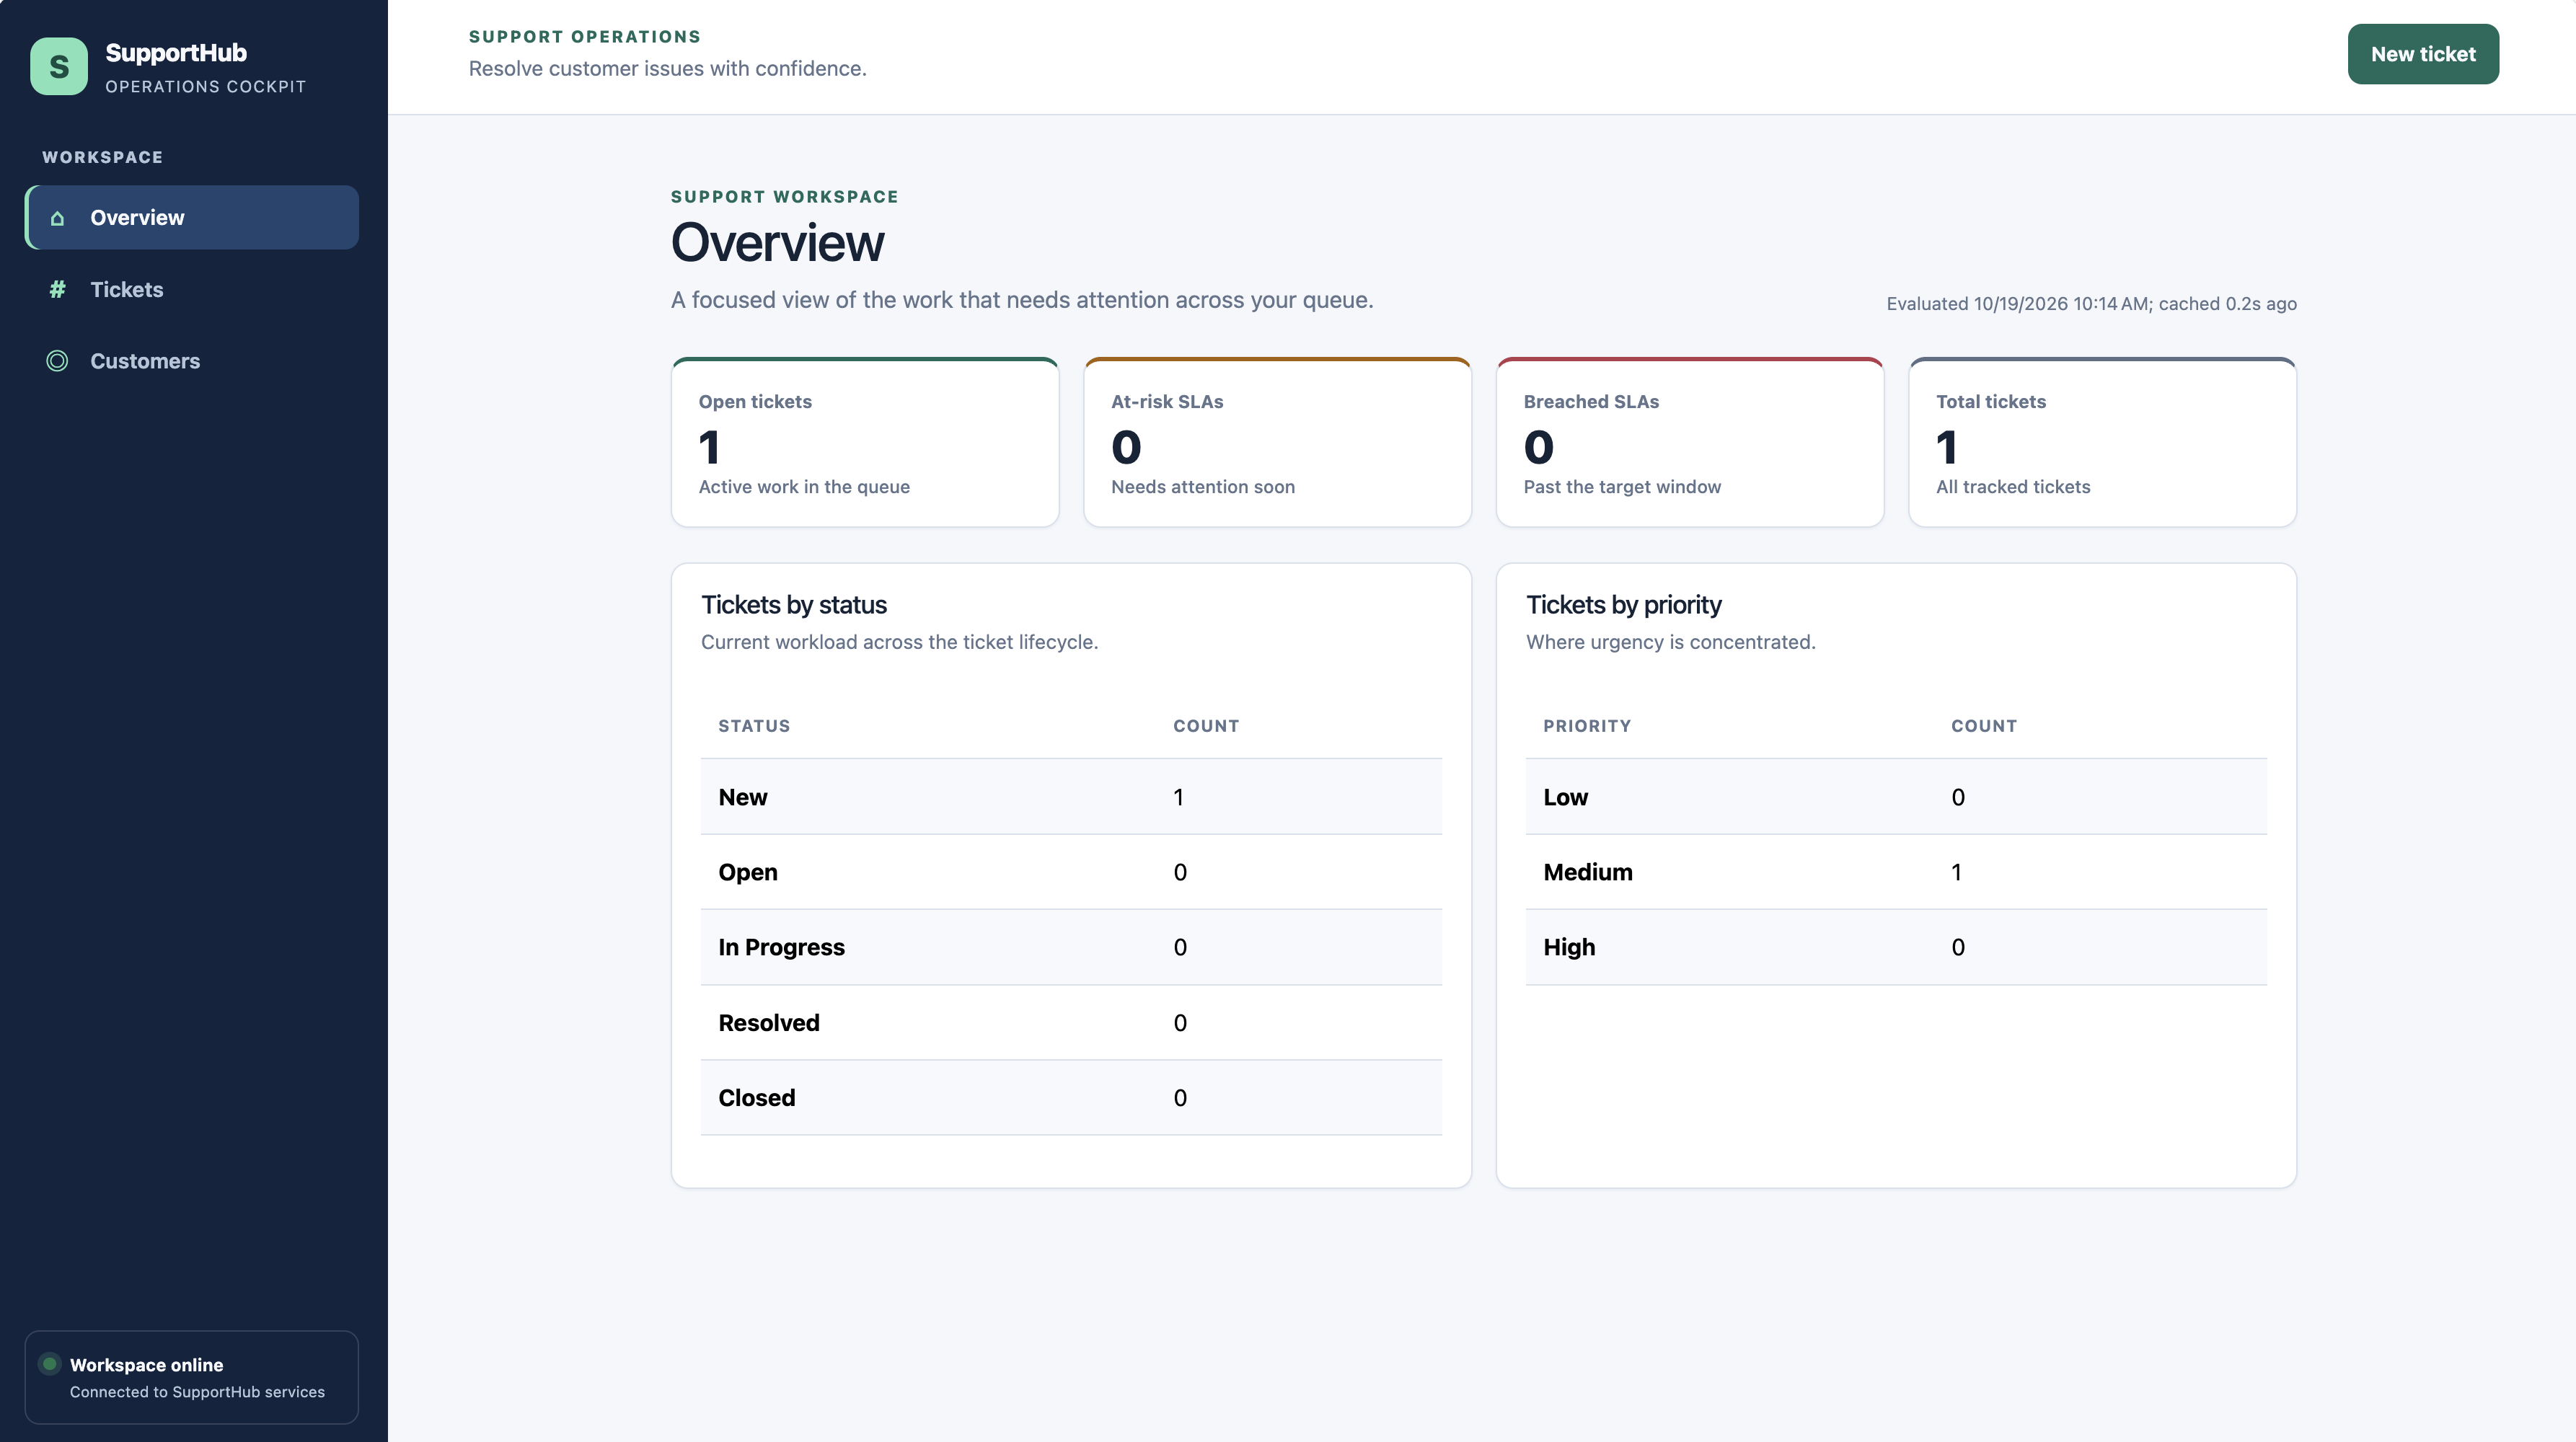
Task: Click the Customers circle icon
Action: coord(57,361)
